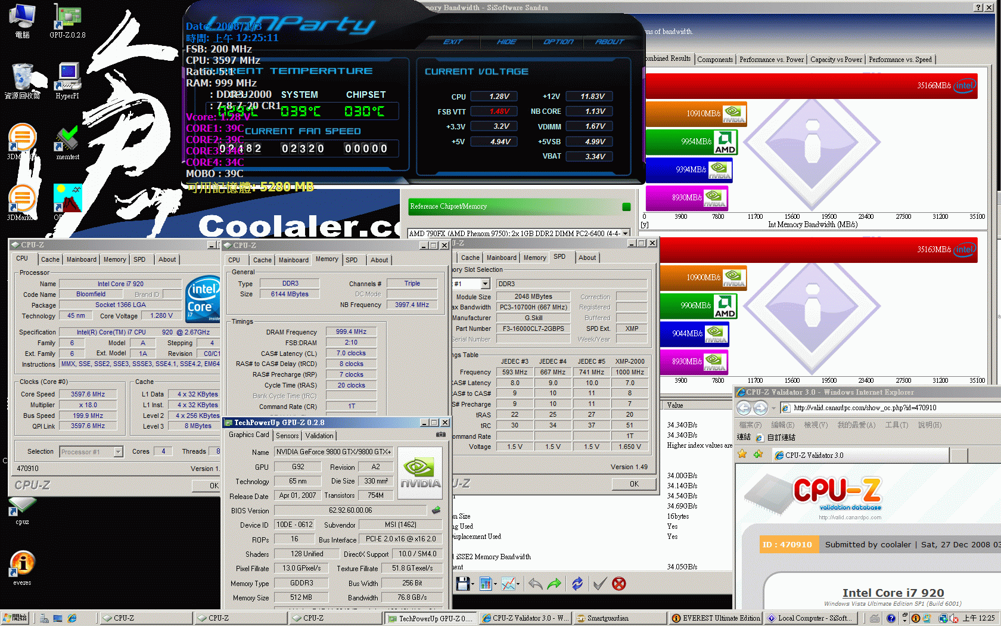Viewport: 1001px width, 626px height.
Task: Open the Validation tab in GPU-Z
Action: [x=319, y=436]
